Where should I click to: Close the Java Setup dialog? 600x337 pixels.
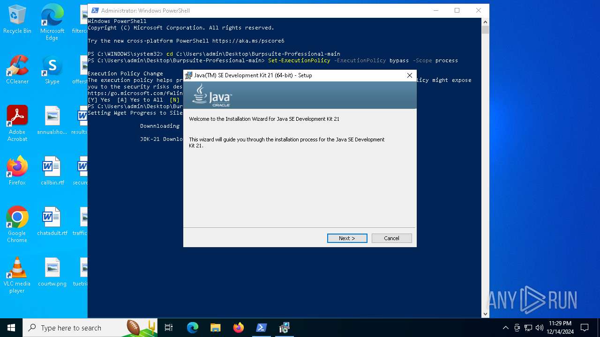[410, 75]
